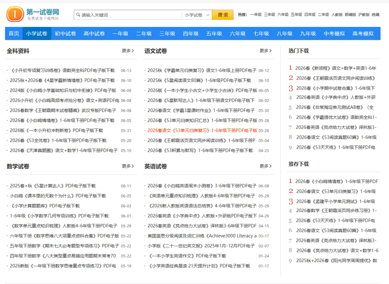The image size is (389, 284).
Task: Expand 更多 beside 数学试卷
Action: click(x=128, y=166)
